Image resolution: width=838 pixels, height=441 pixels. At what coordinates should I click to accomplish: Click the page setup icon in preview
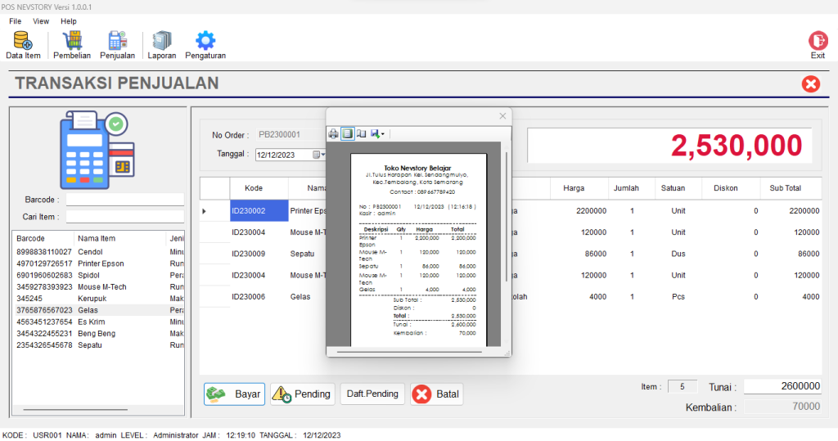(361, 133)
